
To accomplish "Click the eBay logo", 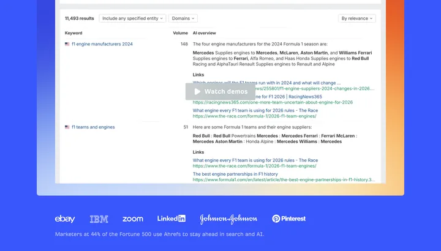I will 65,219.
